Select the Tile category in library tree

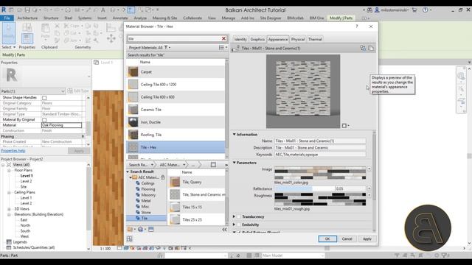[145, 218]
